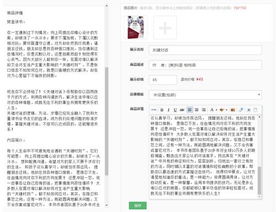This screenshot has width=276, height=212.
Task: Click the 运费模板 field label
Action: point(137,94)
